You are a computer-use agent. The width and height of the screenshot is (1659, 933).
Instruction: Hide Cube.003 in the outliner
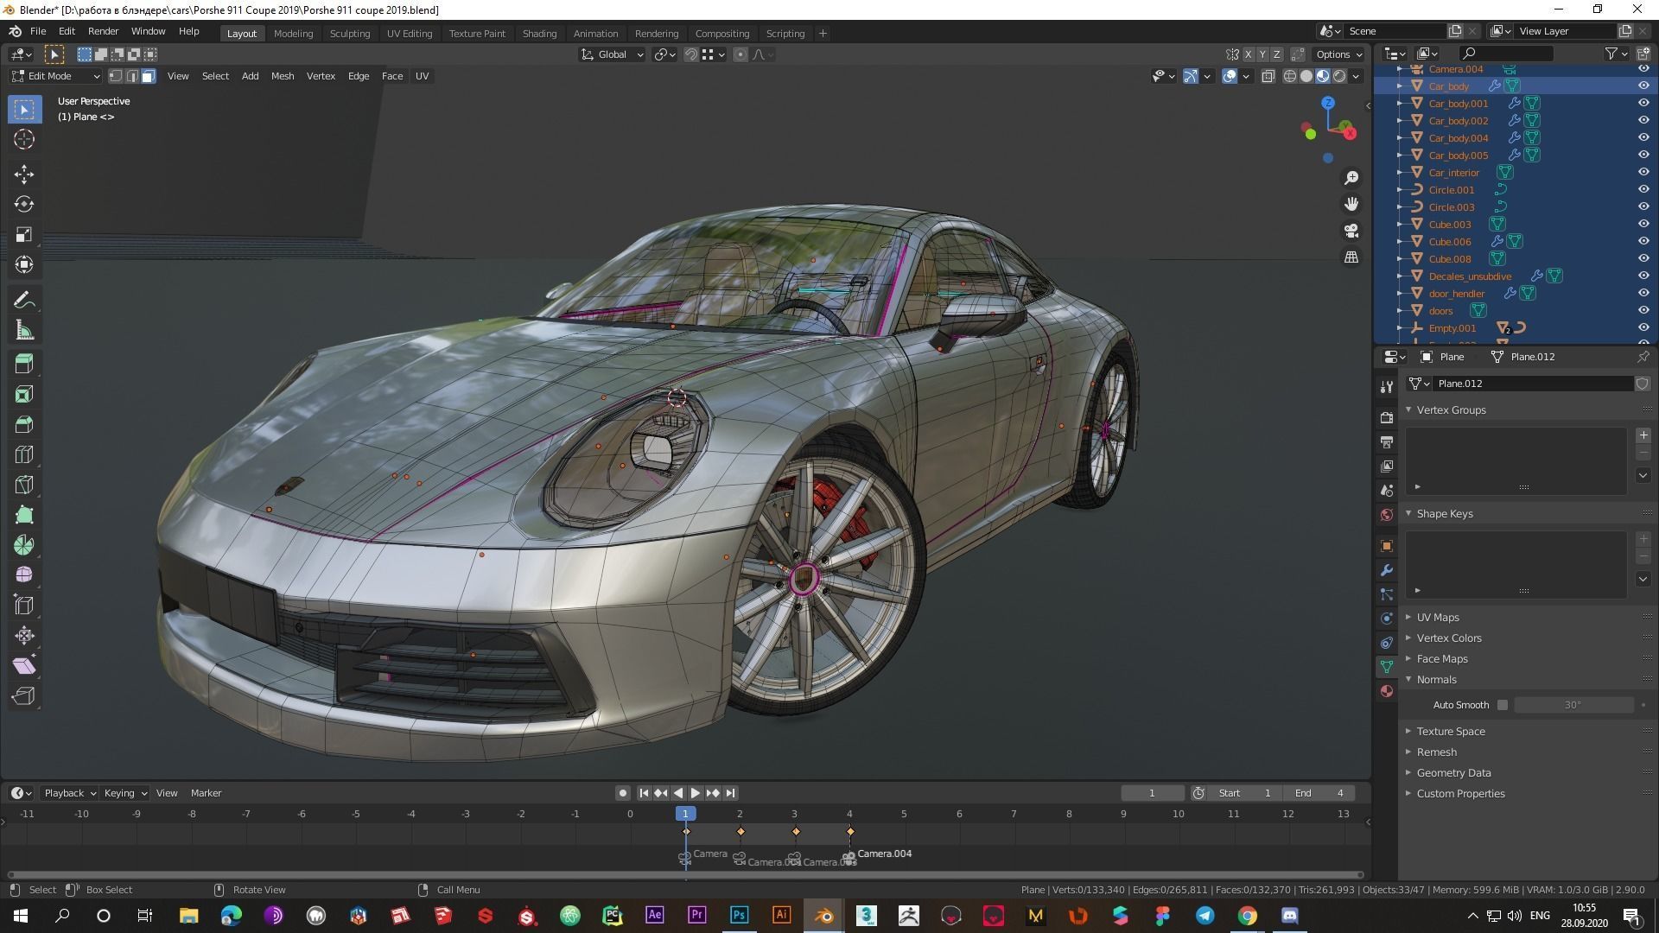tap(1643, 224)
